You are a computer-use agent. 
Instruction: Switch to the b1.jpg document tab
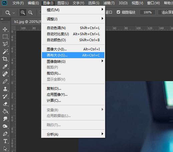tap(27, 22)
